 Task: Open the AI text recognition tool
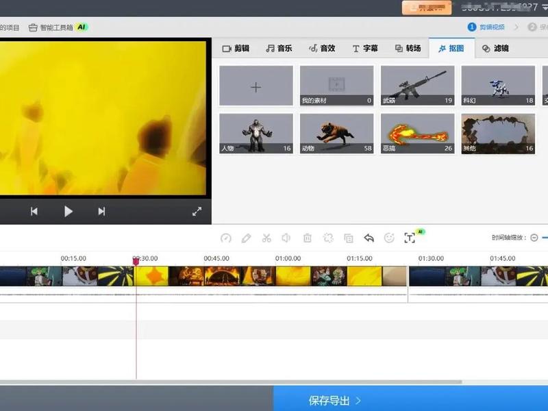click(410, 238)
